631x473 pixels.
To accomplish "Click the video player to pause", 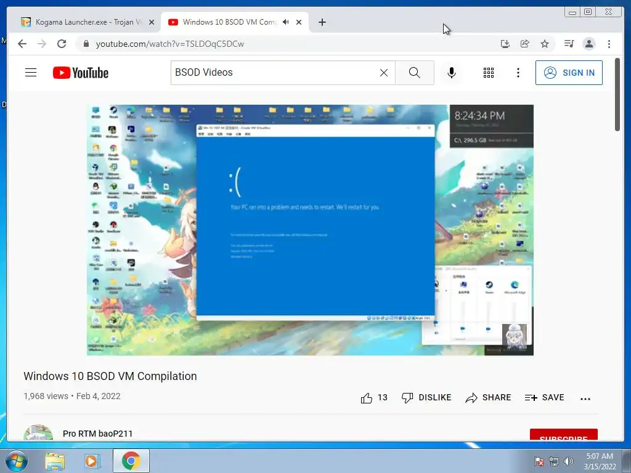I will click(x=310, y=230).
